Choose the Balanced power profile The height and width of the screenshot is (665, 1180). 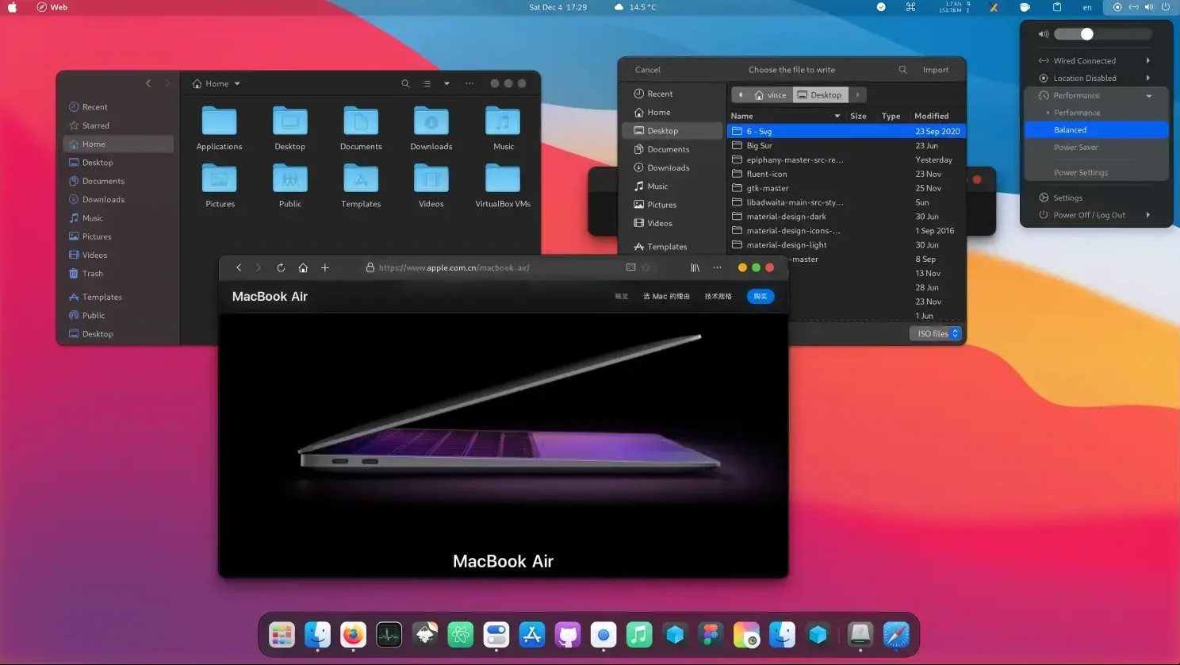pyautogui.click(x=1070, y=130)
